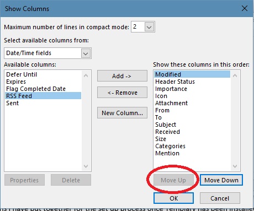
Task: Cancel the Show Columns dialog
Action: point(220,198)
